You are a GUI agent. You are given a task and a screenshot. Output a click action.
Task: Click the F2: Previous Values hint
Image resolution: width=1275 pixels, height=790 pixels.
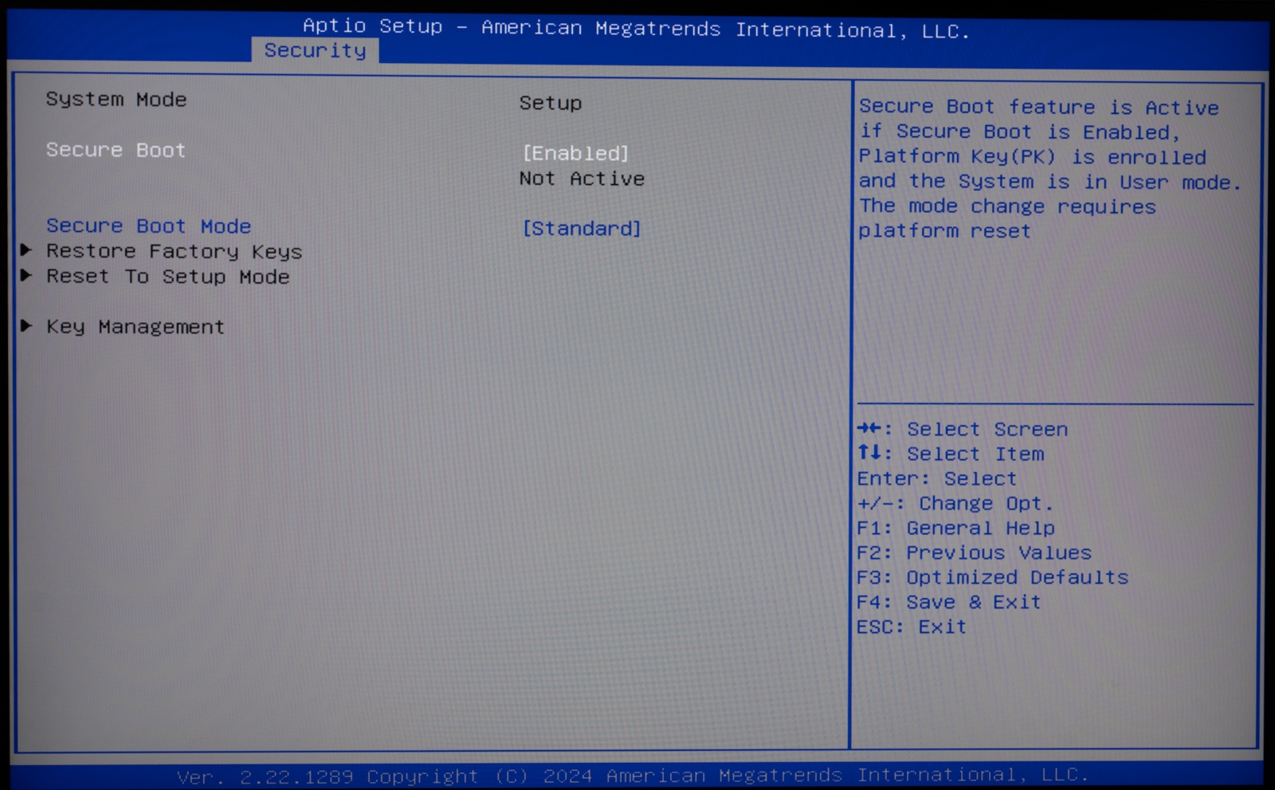975,553
